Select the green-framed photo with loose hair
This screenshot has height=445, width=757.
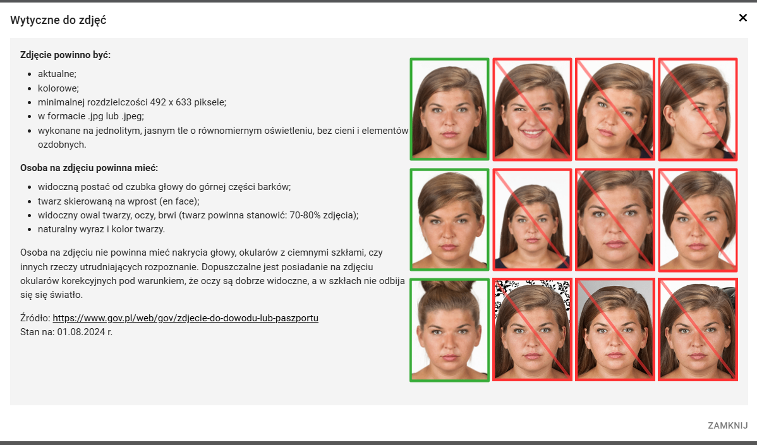click(x=449, y=109)
